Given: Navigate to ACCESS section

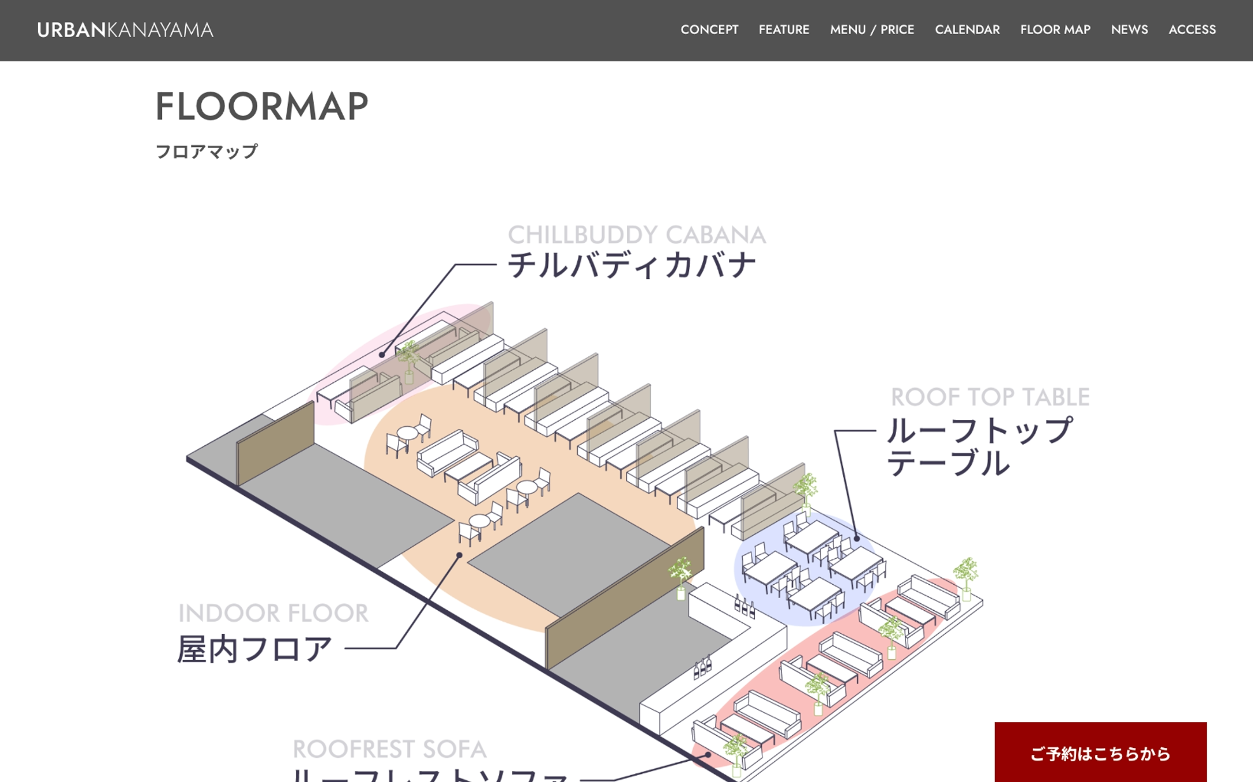Looking at the screenshot, I should pyautogui.click(x=1192, y=29).
